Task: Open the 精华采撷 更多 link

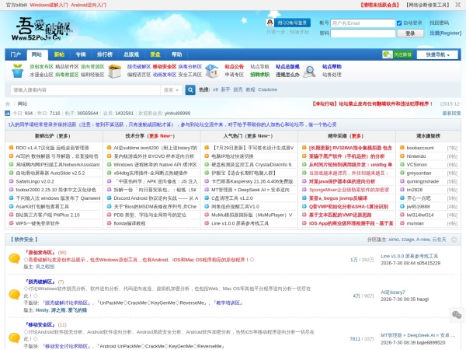Action: [x=357, y=136]
